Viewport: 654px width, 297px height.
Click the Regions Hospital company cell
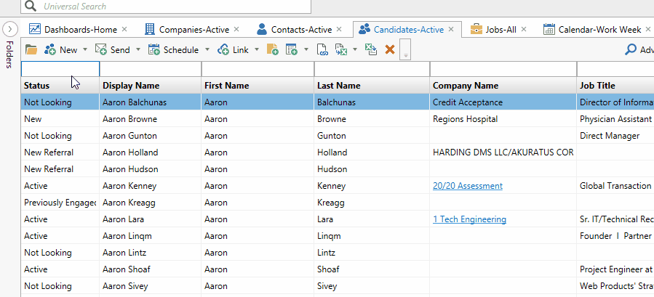503,118
